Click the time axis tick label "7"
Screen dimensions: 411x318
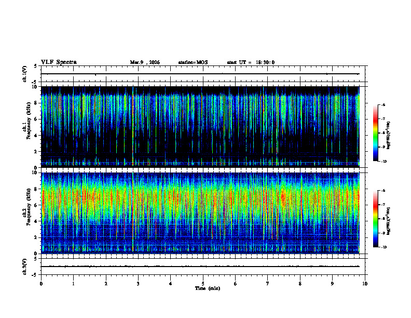(268, 284)
